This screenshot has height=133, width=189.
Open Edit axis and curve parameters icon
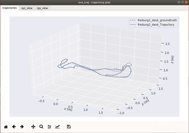pyautogui.click(x=57, y=127)
